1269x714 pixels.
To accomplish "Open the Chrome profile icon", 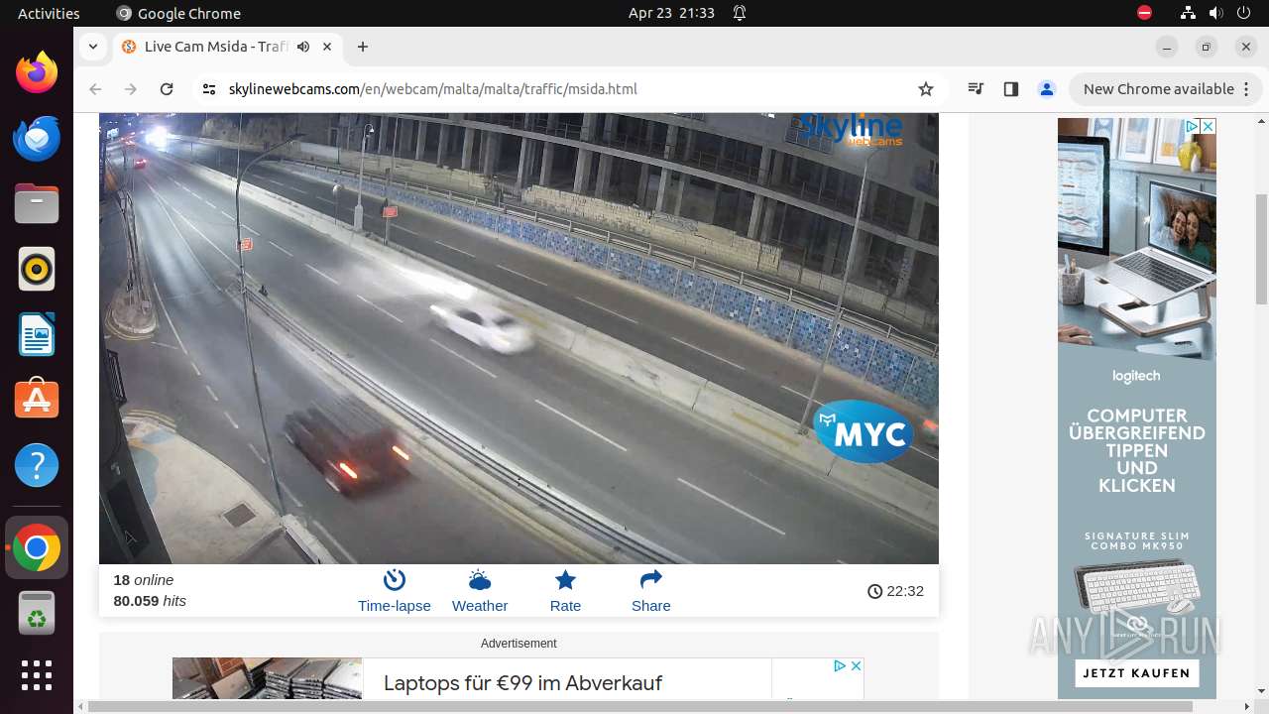I will point(1047,89).
